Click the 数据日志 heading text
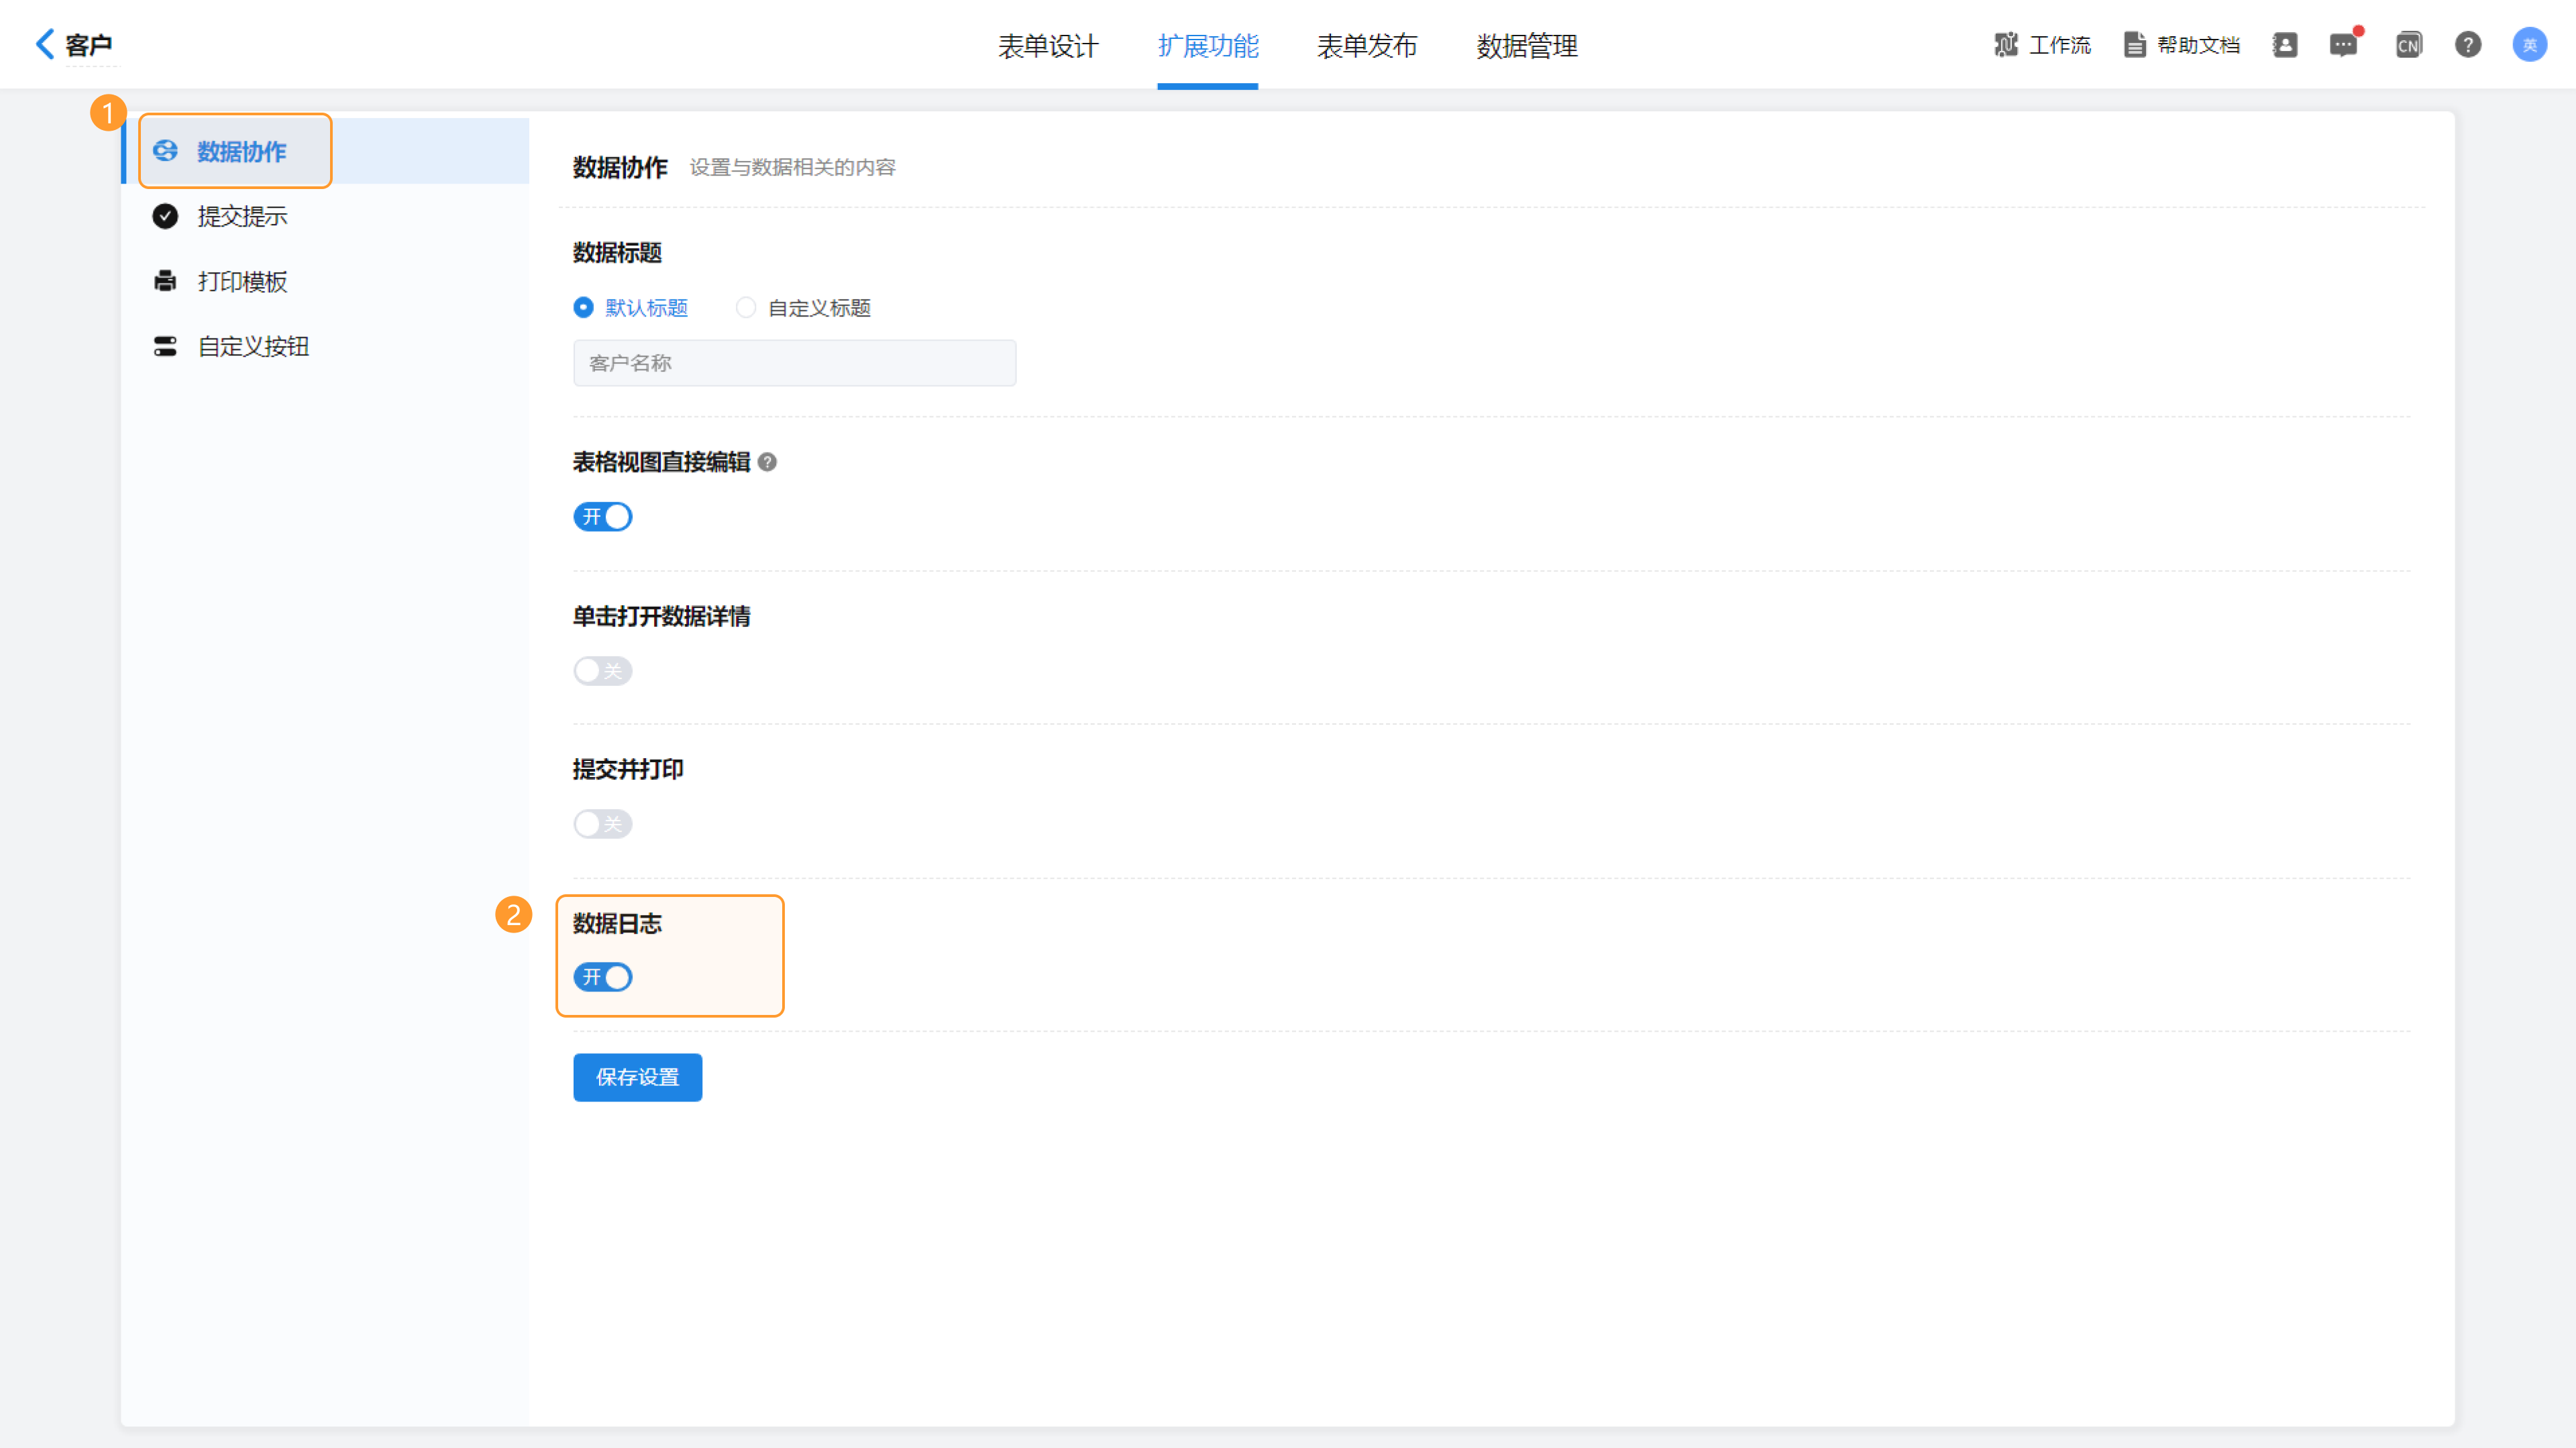 tap(617, 923)
